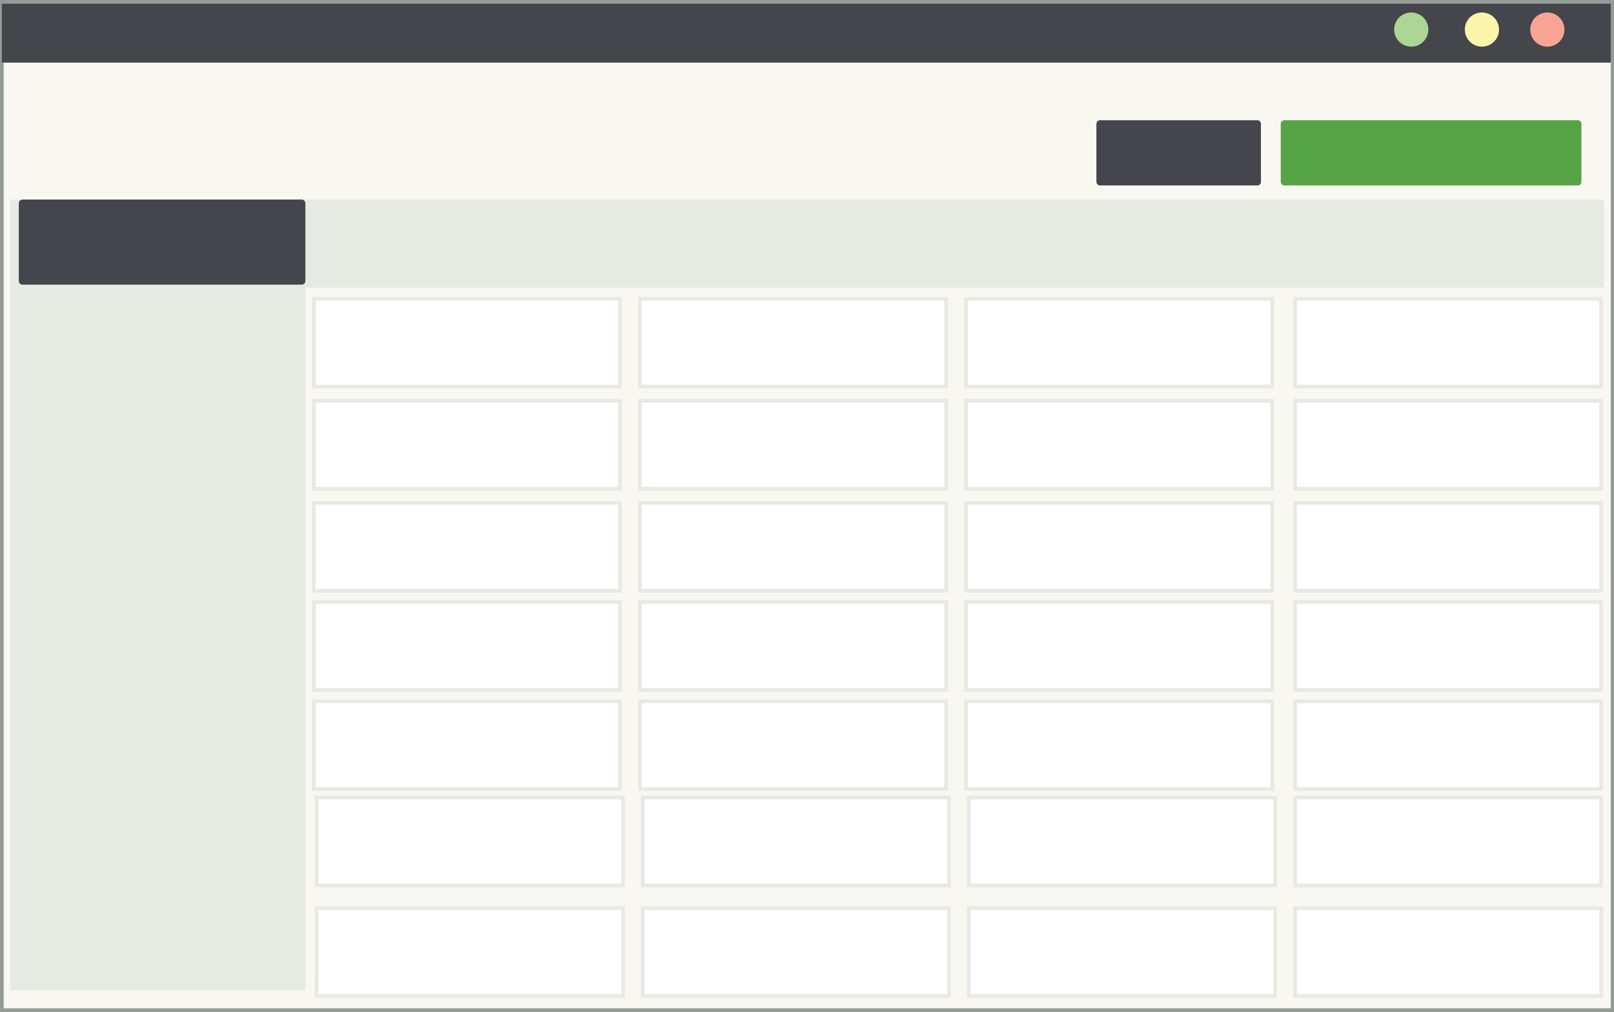Click the second cell in the third grid row

[x=792, y=546]
